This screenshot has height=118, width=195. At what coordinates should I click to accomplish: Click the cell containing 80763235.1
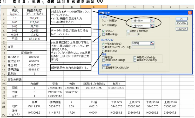pyautogui.click(x=72, y=92)
